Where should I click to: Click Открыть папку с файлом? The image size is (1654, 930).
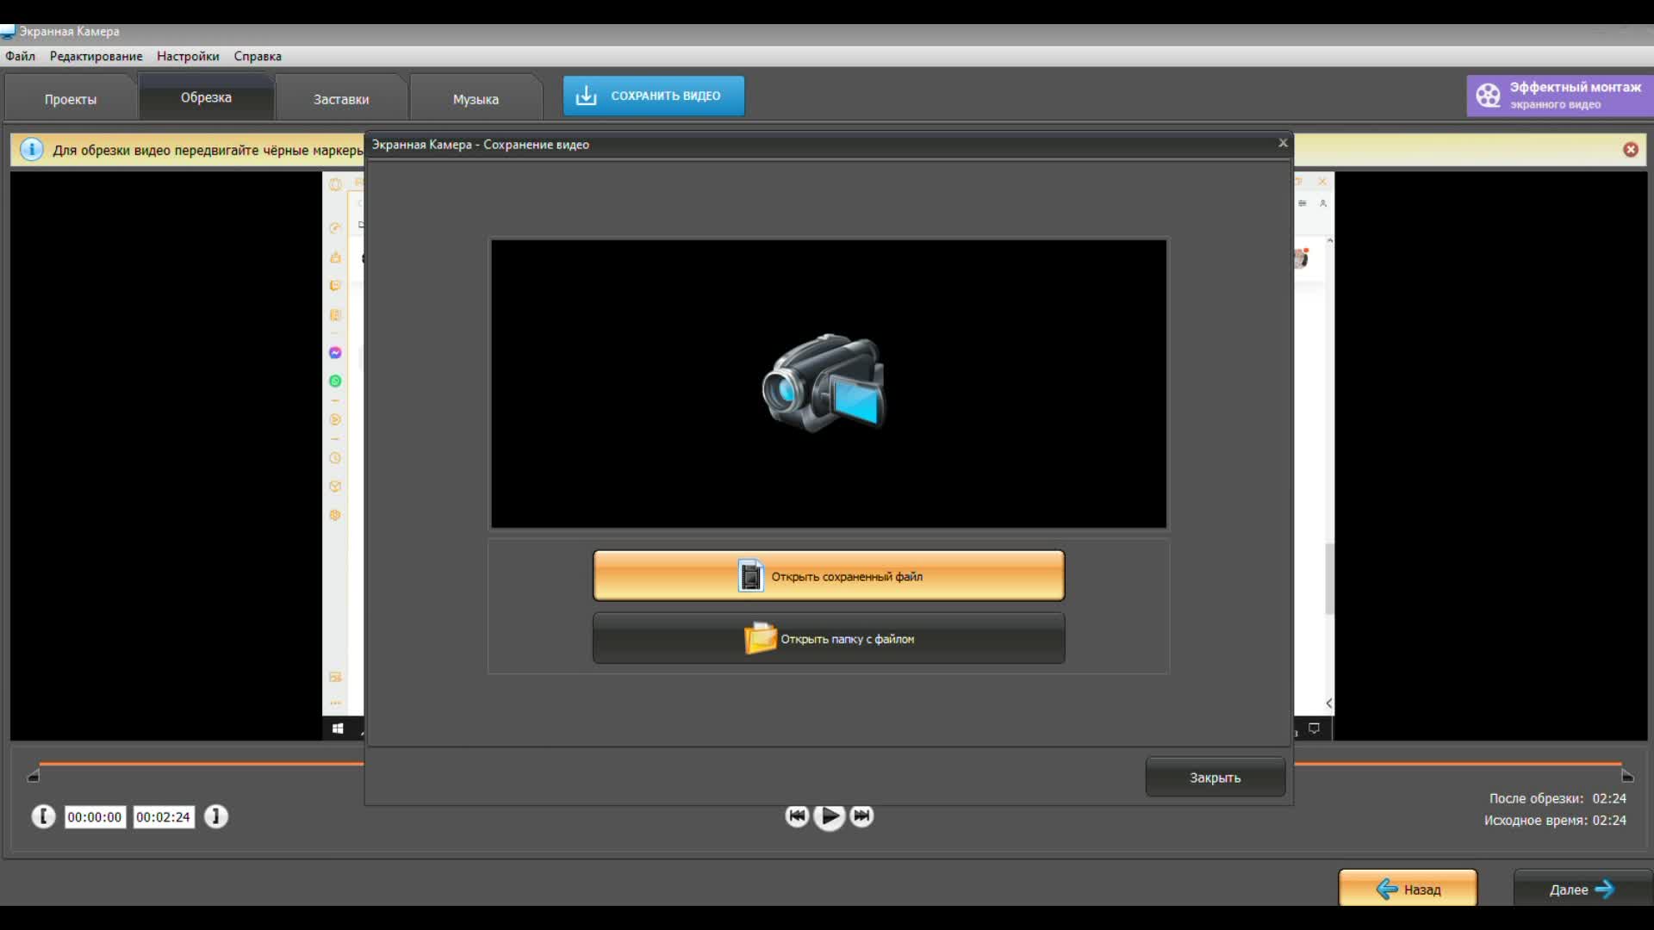[x=827, y=638]
